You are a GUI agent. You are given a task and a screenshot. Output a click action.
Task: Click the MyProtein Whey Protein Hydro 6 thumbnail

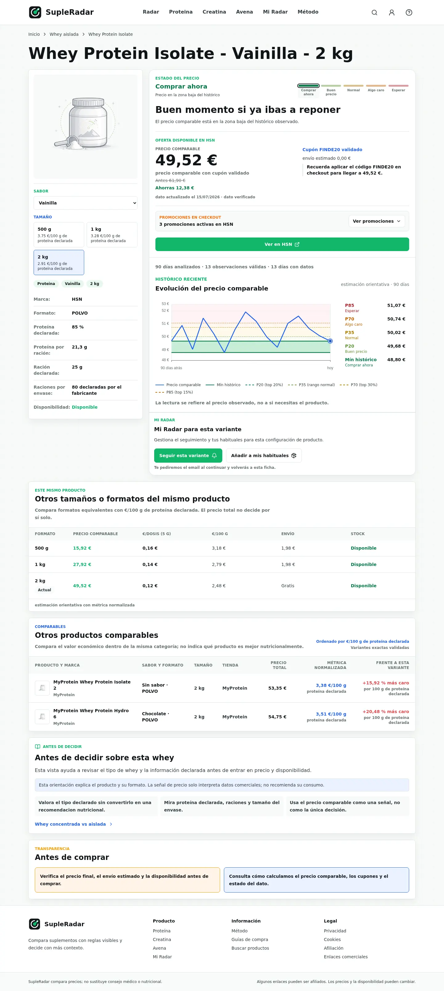(42, 717)
